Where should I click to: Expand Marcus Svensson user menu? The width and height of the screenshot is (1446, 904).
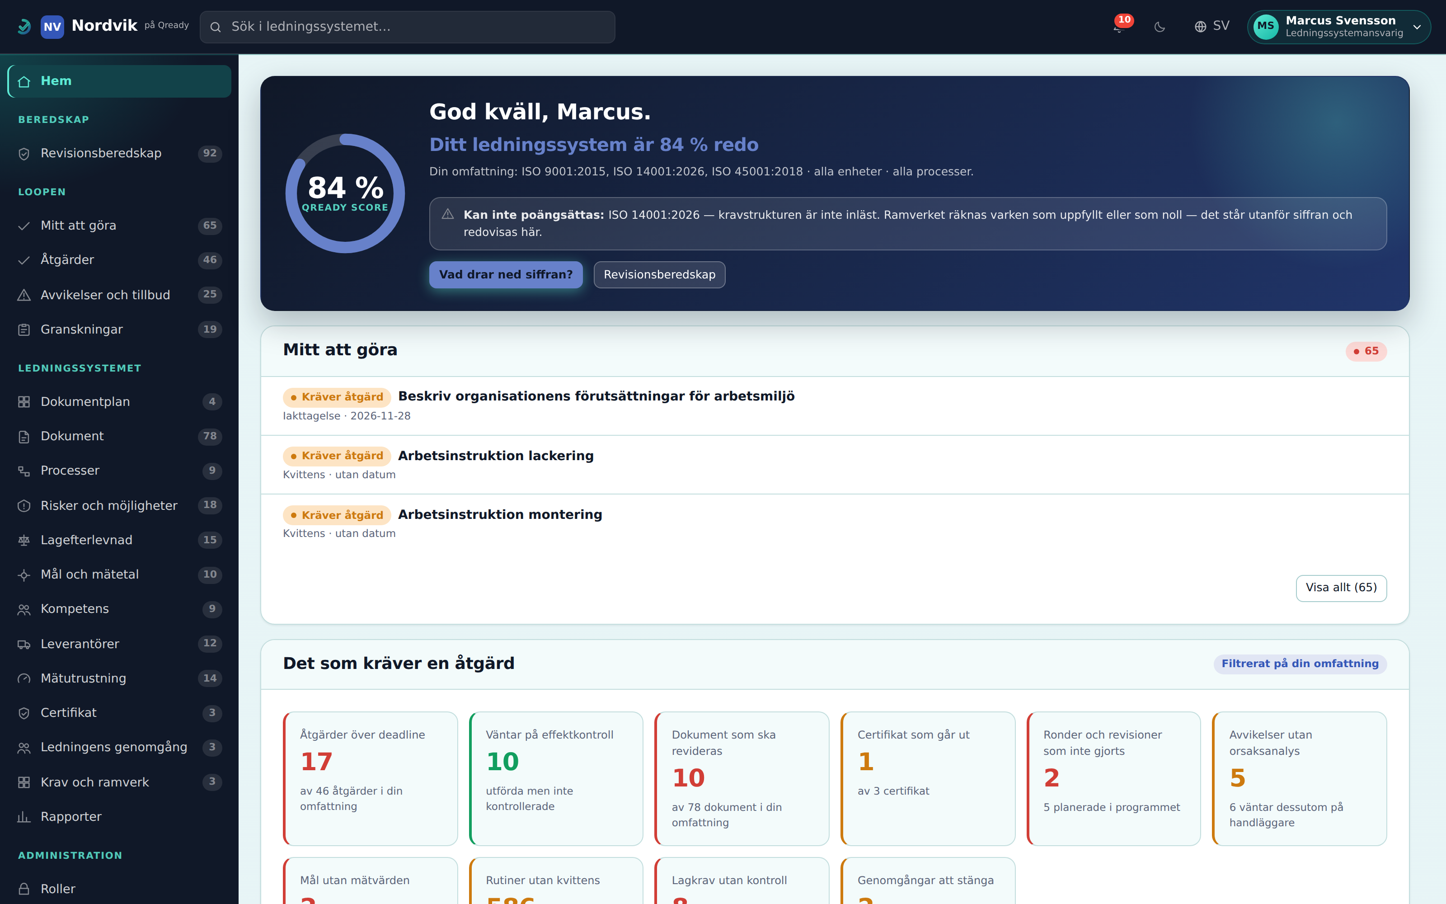[1338, 27]
